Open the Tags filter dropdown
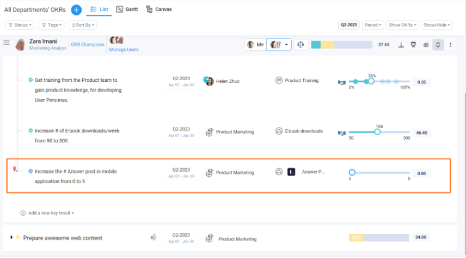Viewport: 466px width, 258px height. click(51, 25)
